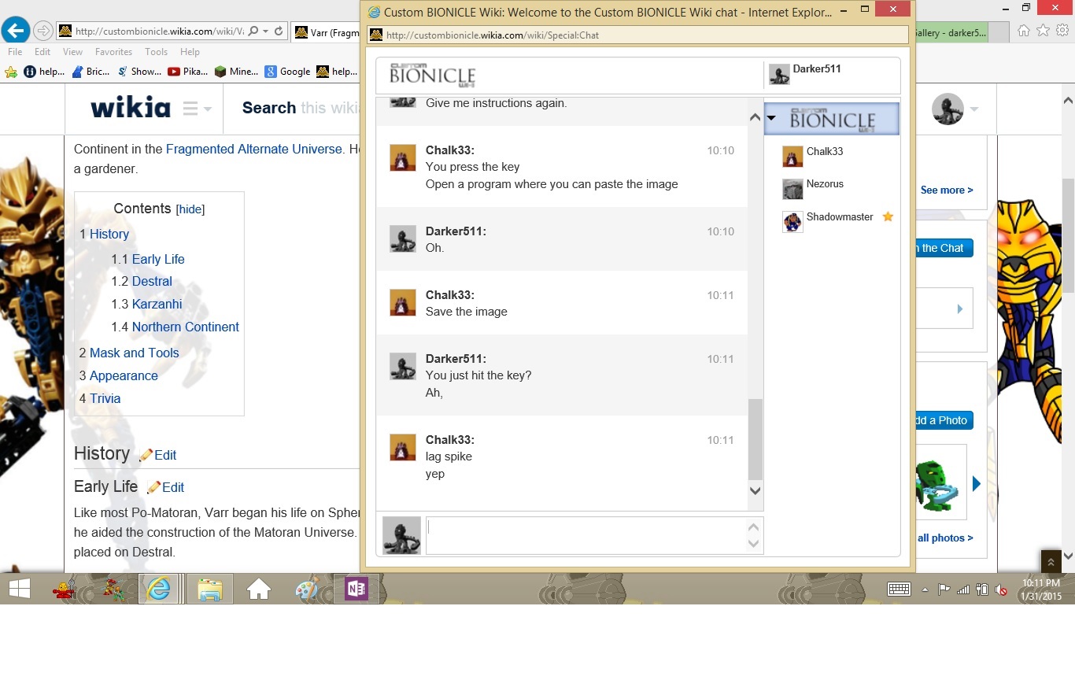Screen dimensions: 1075x680
Task: Click the See more > link
Action: pos(947,190)
